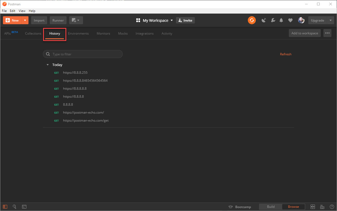Toggle sidebar icon in bottom left
This screenshot has height=211, width=337.
[x=5, y=206]
